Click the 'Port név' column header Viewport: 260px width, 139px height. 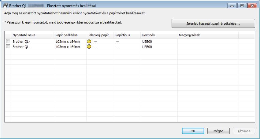coord(159,35)
